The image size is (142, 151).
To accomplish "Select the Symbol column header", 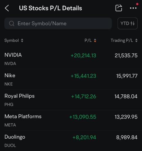I will (11, 40).
